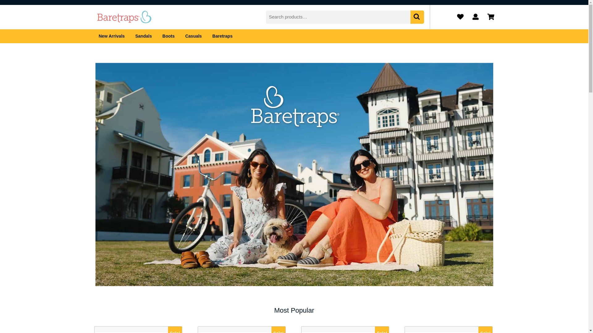Click the Most Popular heading
593x333 pixels.
coord(294,310)
